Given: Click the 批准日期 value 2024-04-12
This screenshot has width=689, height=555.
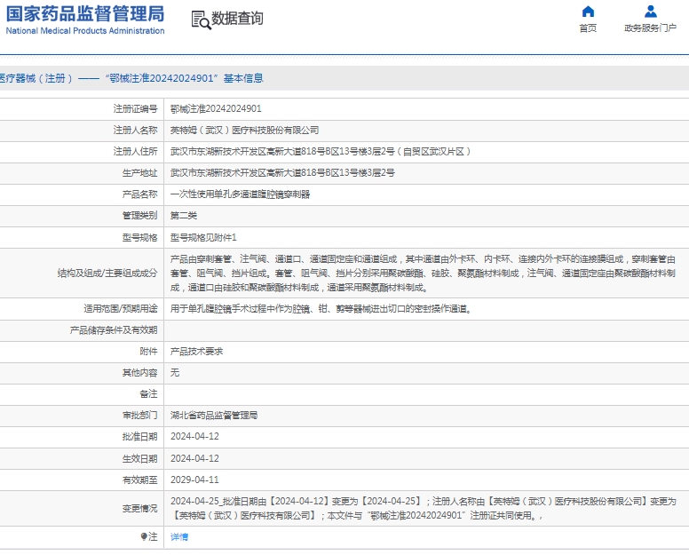Looking at the screenshot, I should click(194, 436).
